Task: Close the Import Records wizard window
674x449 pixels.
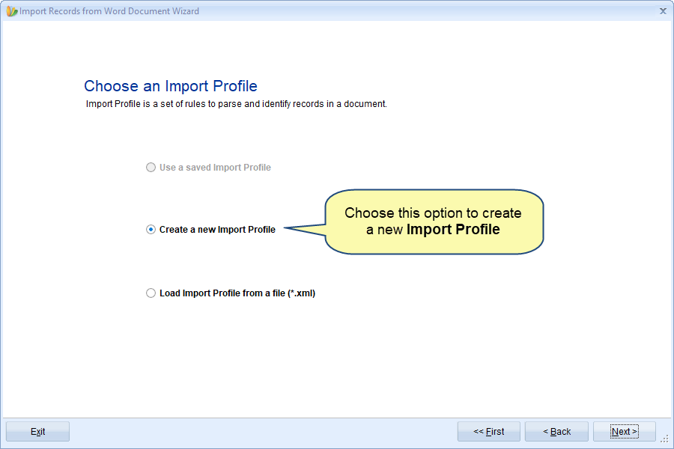Action: [x=663, y=11]
